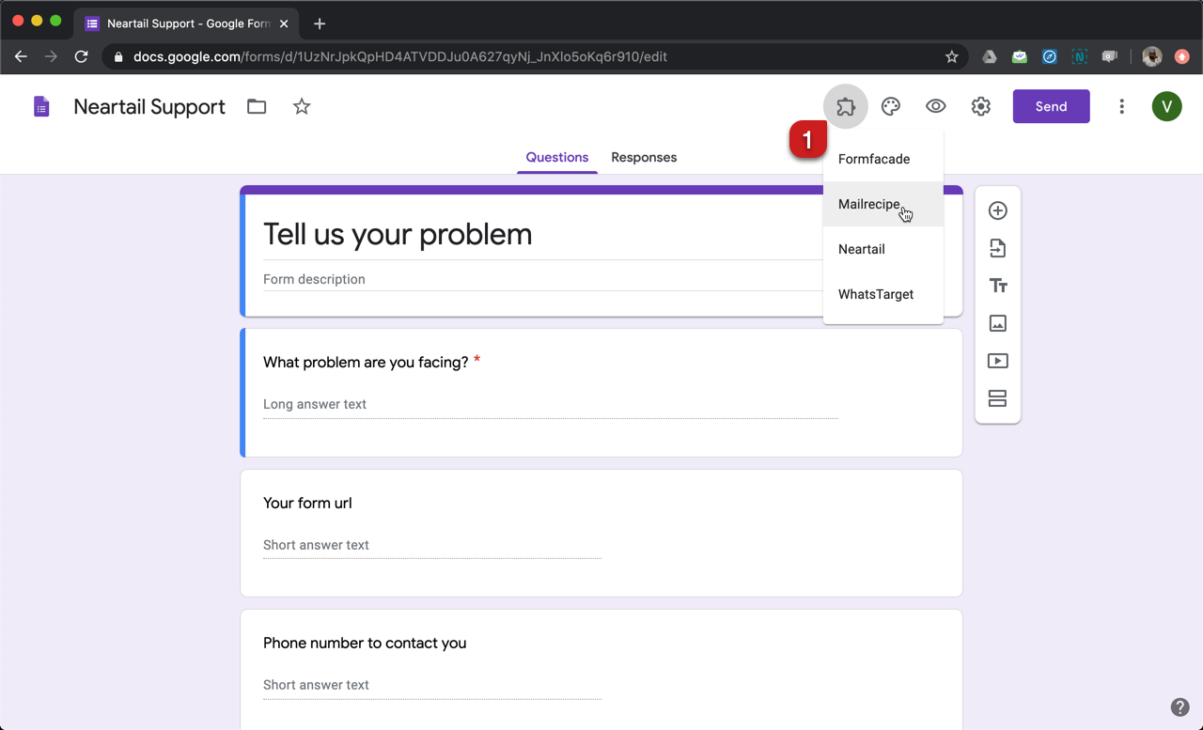Click the Preview eye icon
The height and width of the screenshot is (730, 1203).
935,107
